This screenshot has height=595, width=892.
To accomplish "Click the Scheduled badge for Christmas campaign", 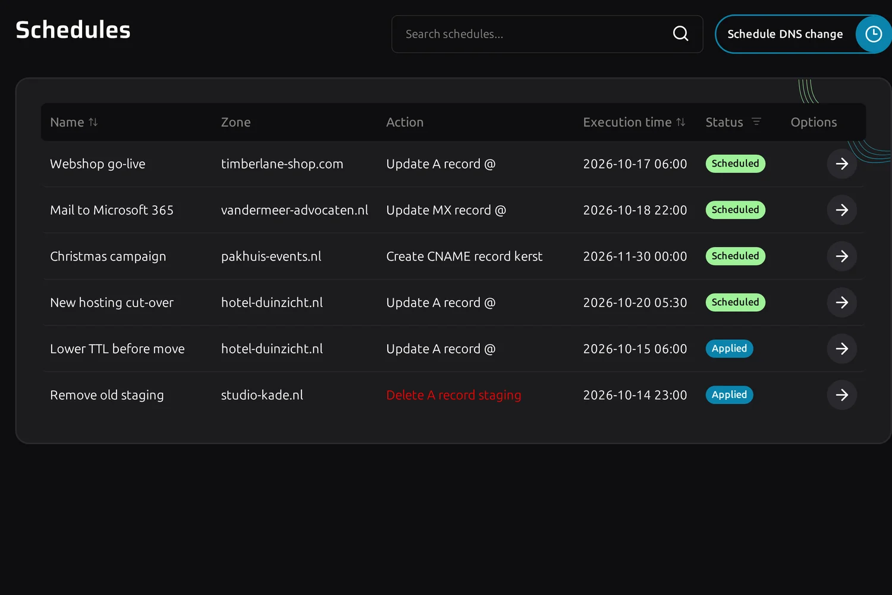I will (735, 256).
